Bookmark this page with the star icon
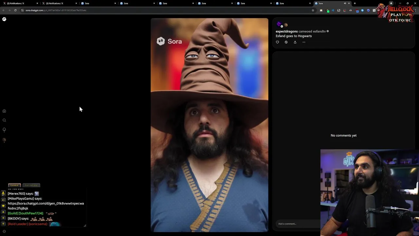The width and height of the screenshot is (419, 236). pyautogui.click(x=313, y=10)
